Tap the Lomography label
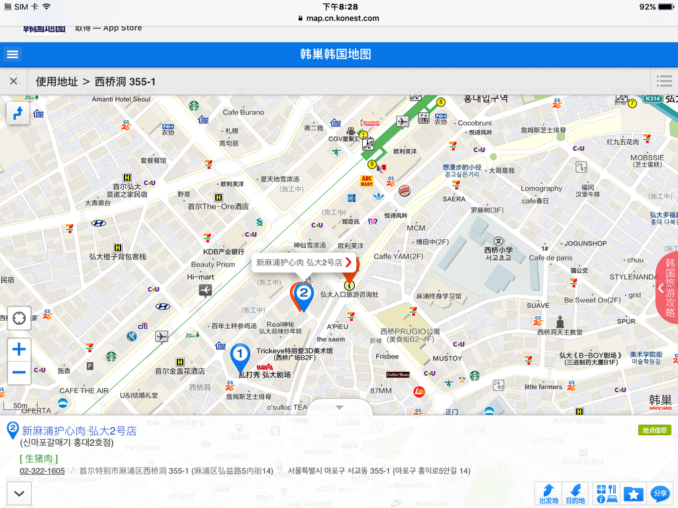678x508 pixels. pos(542,189)
